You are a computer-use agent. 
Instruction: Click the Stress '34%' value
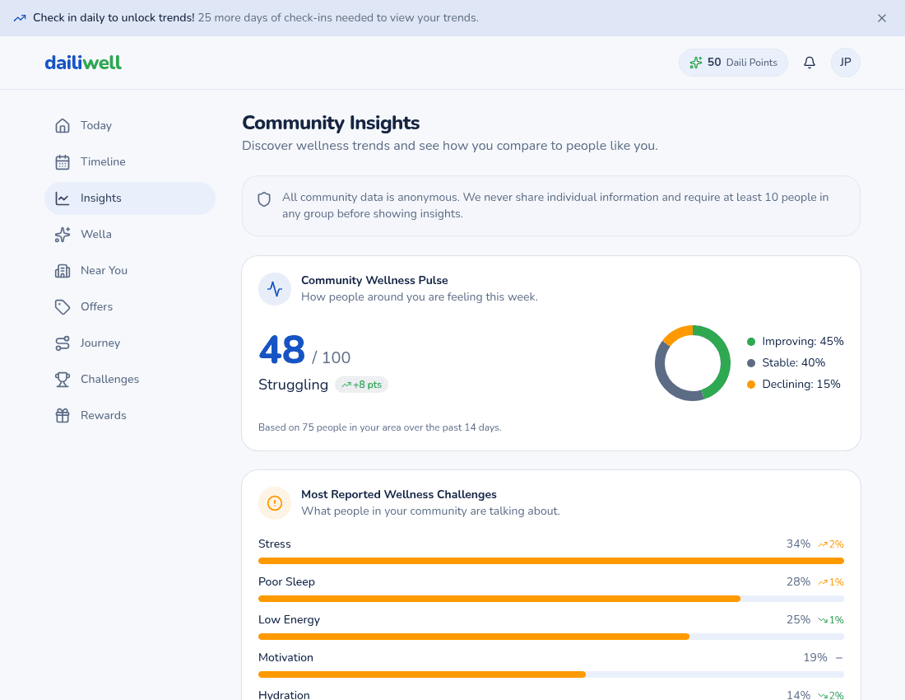point(798,544)
